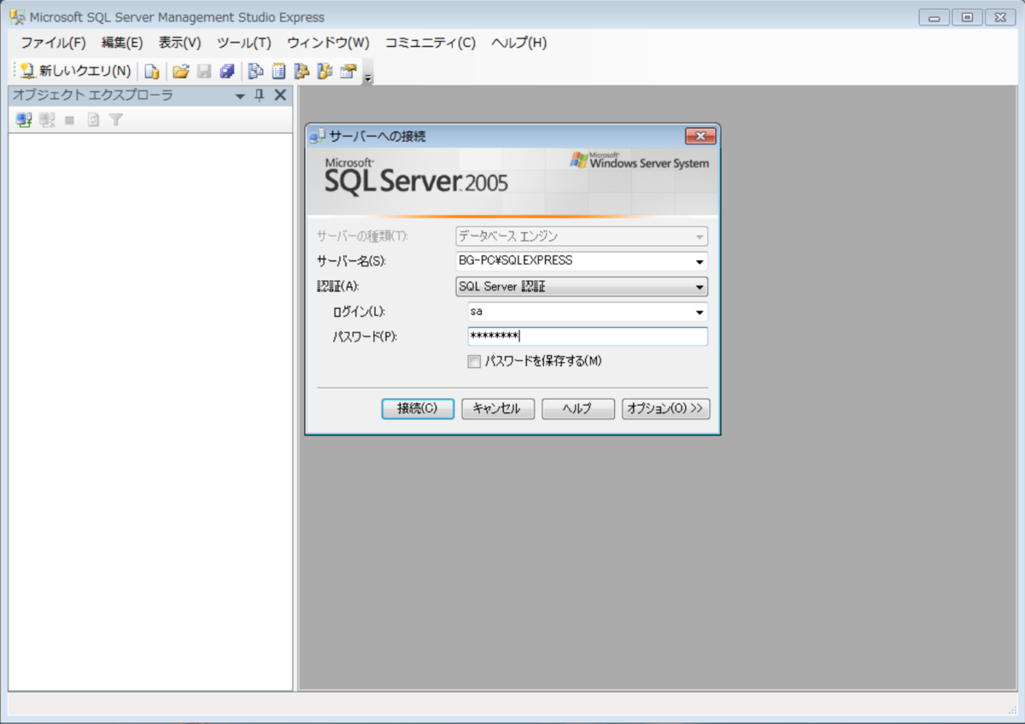Click the refresh icon in Object Explorer

93,120
